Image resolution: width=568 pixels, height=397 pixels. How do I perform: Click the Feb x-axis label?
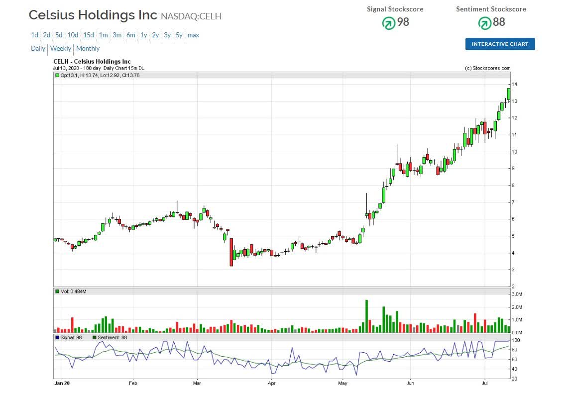click(x=133, y=383)
